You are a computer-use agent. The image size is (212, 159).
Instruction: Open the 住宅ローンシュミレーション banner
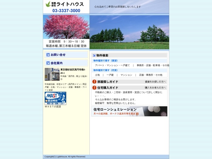[x=129, y=111]
